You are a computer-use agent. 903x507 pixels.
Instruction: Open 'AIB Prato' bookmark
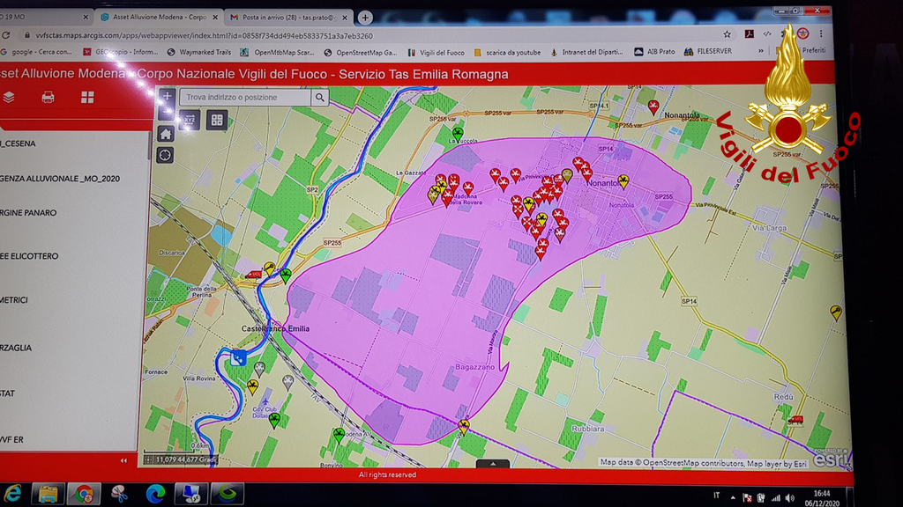click(x=654, y=51)
